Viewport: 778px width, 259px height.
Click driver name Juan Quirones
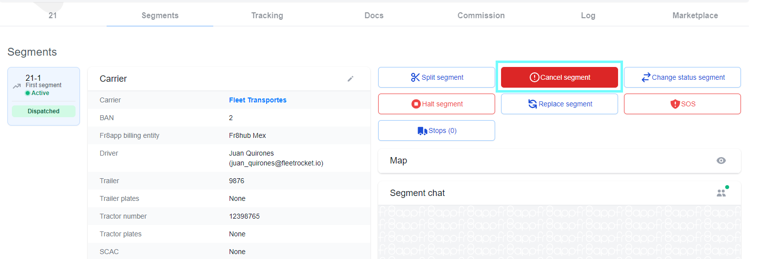(x=251, y=153)
